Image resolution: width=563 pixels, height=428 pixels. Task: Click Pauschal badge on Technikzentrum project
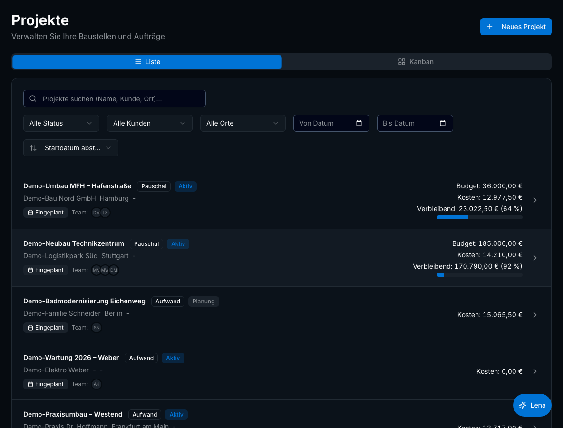pyautogui.click(x=146, y=244)
